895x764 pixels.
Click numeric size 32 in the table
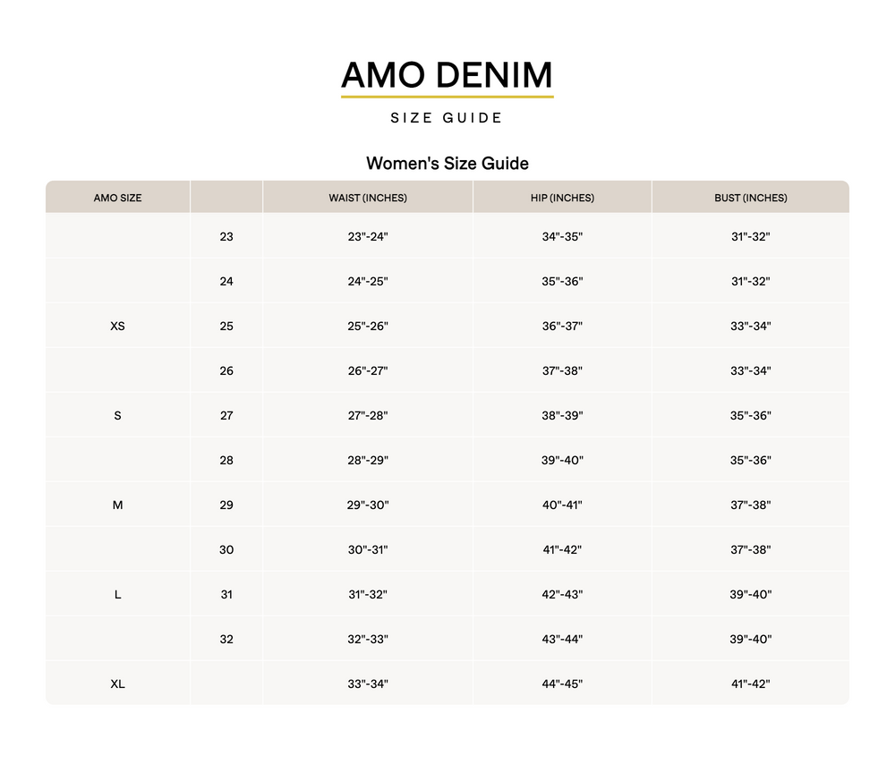pos(226,640)
